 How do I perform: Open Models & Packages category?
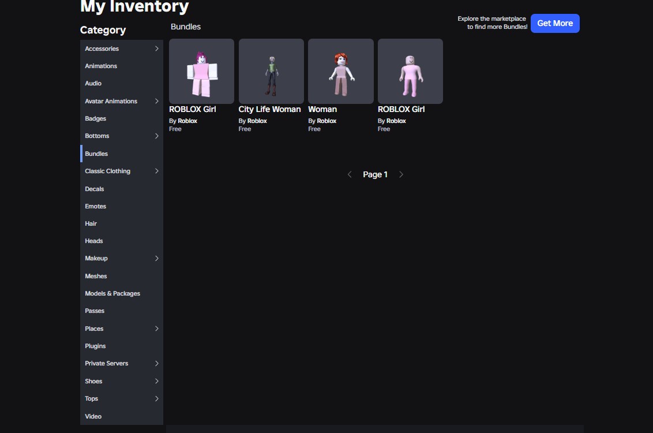point(122,293)
